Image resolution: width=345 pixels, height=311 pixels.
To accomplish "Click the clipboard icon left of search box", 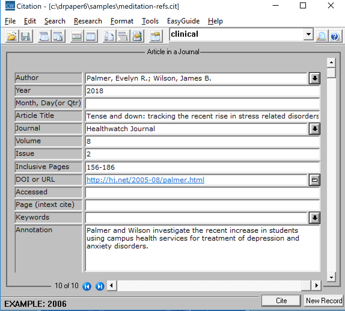I will pyautogui.click(x=156, y=36).
